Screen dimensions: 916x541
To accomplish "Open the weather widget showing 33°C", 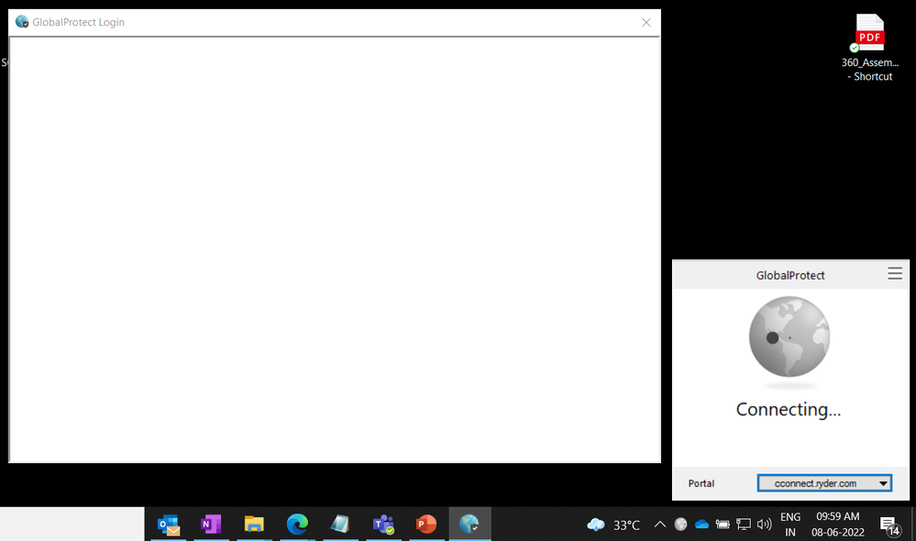I will coord(613,524).
